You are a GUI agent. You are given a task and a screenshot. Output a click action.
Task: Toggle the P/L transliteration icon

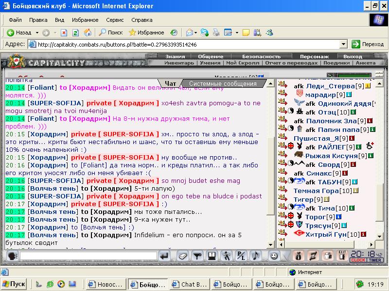click(241, 256)
